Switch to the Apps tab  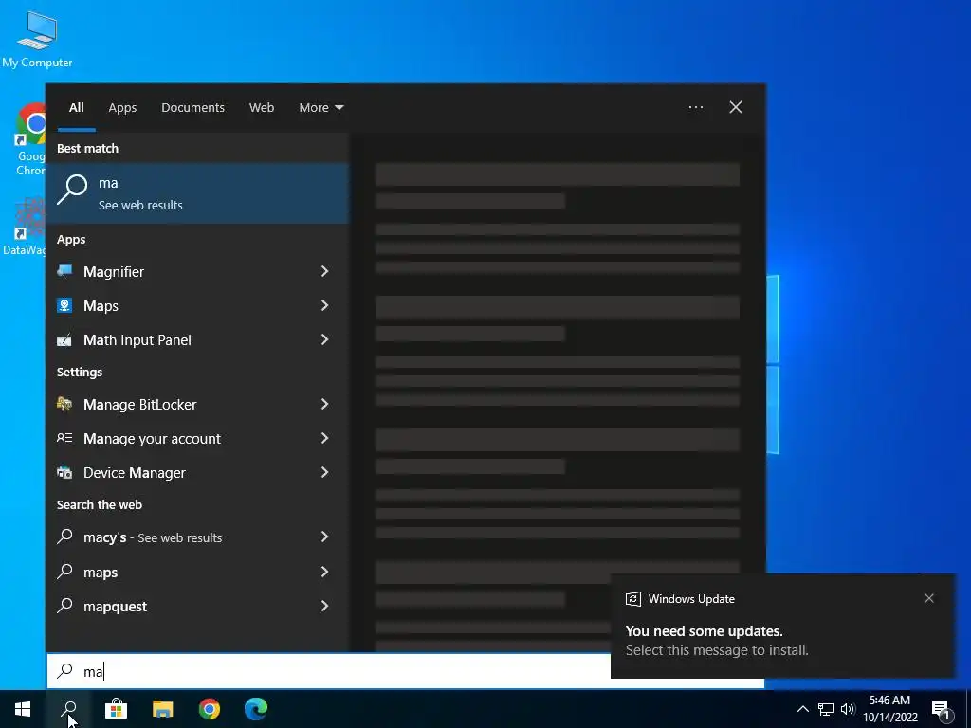click(x=122, y=107)
